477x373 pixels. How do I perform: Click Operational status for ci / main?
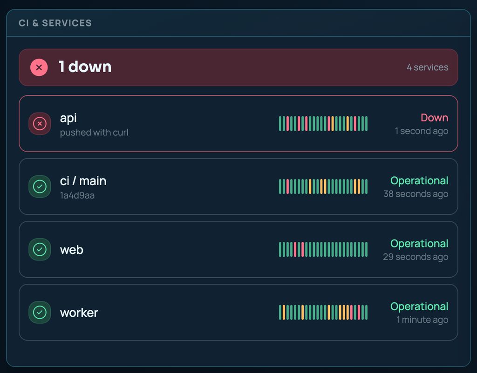419,181
